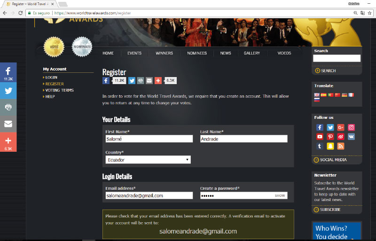Open VOTING TERMS under My Account
The width and height of the screenshot is (376, 241).
click(x=59, y=90)
